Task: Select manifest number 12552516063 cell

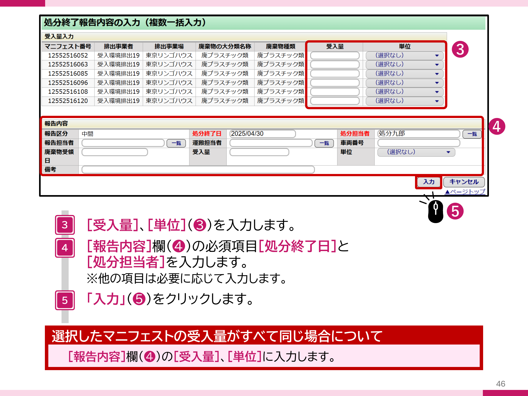Action: click(x=68, y=64)
